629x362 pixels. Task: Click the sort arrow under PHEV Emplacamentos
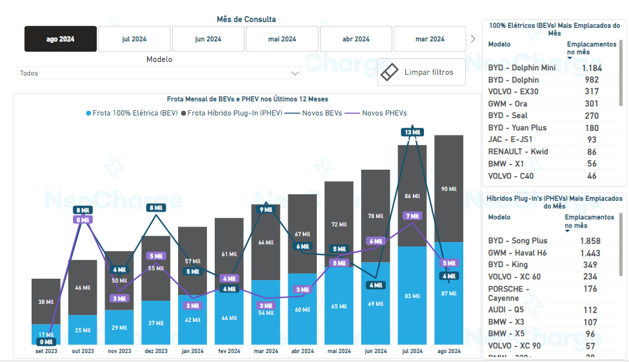(568, 230)
